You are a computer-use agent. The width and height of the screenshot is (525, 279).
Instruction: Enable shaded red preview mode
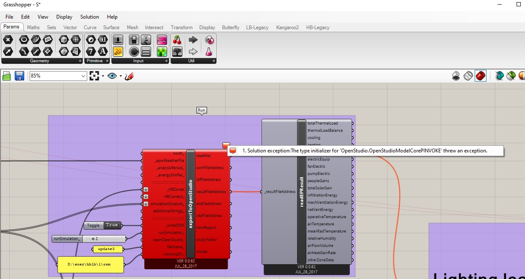click(x=481, y=76)
